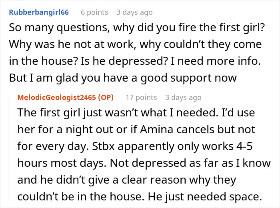Viewport: 280px width, 208px height.
Task: Click the "(OP)" label beside the username
Action: coord(106,98)
